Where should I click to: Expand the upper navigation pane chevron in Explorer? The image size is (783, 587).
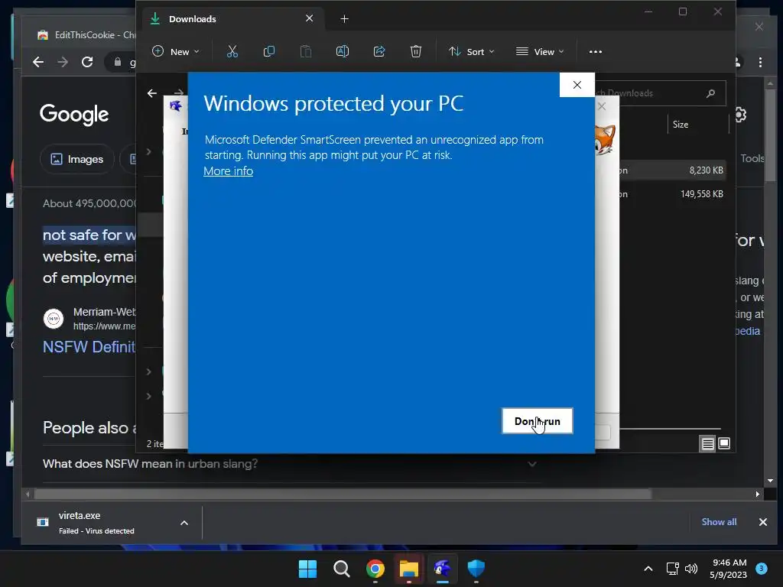[148, 151]
